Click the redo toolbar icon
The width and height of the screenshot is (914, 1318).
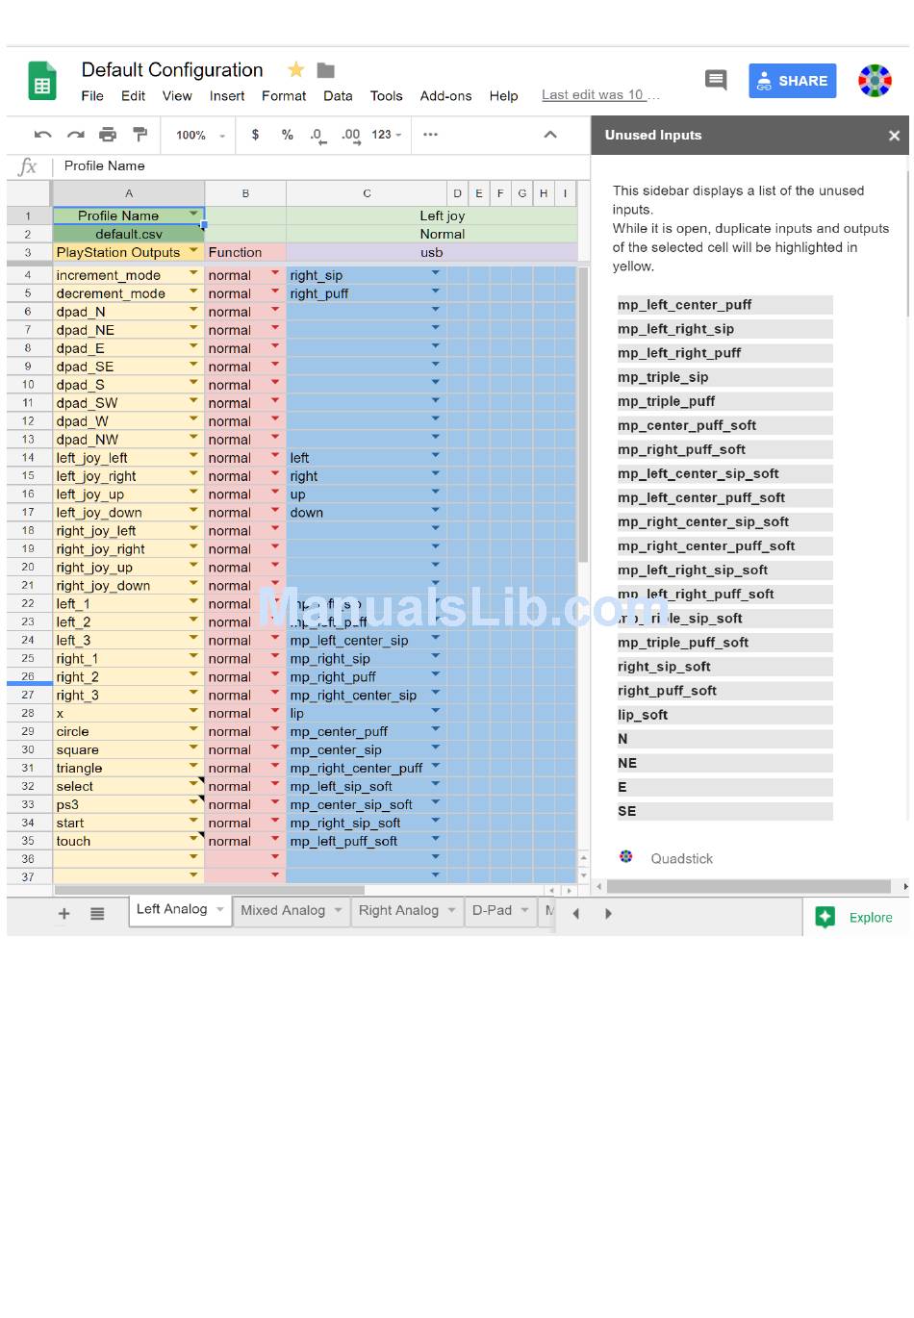(75, 135)
